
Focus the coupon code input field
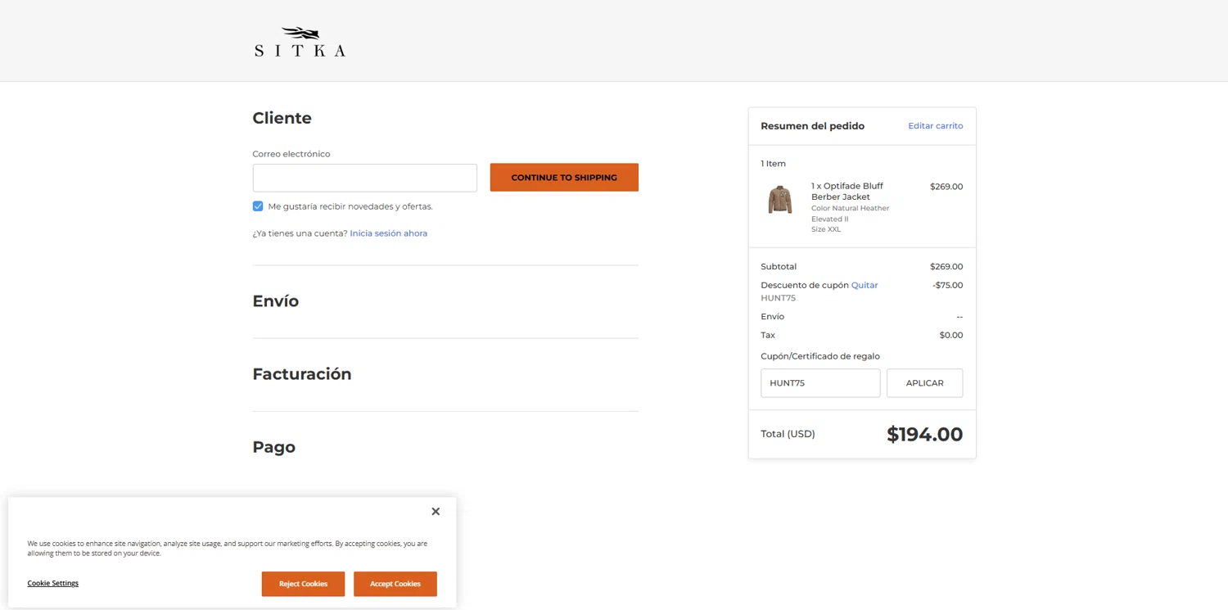819,383
